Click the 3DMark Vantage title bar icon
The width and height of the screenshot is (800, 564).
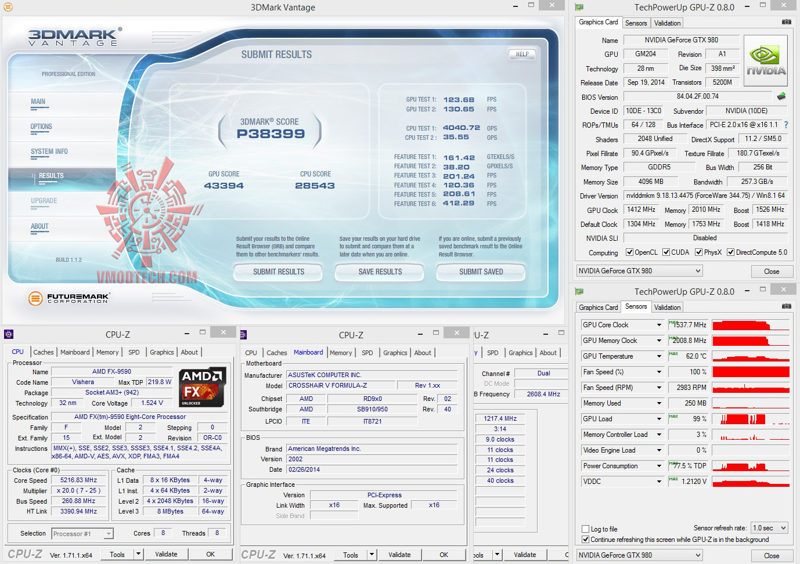(8, 8)
